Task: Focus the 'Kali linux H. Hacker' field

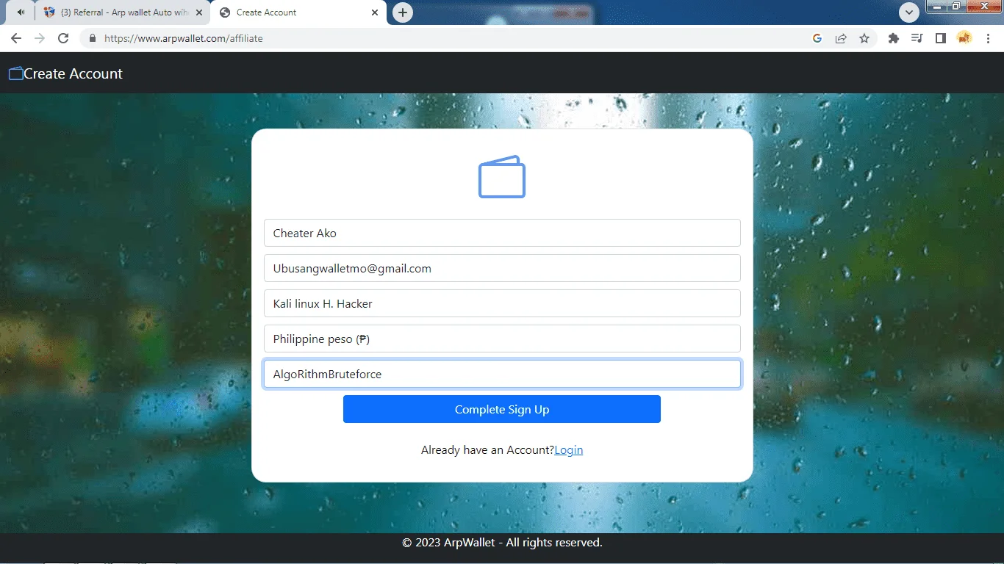Action: (x=502, y=303)
